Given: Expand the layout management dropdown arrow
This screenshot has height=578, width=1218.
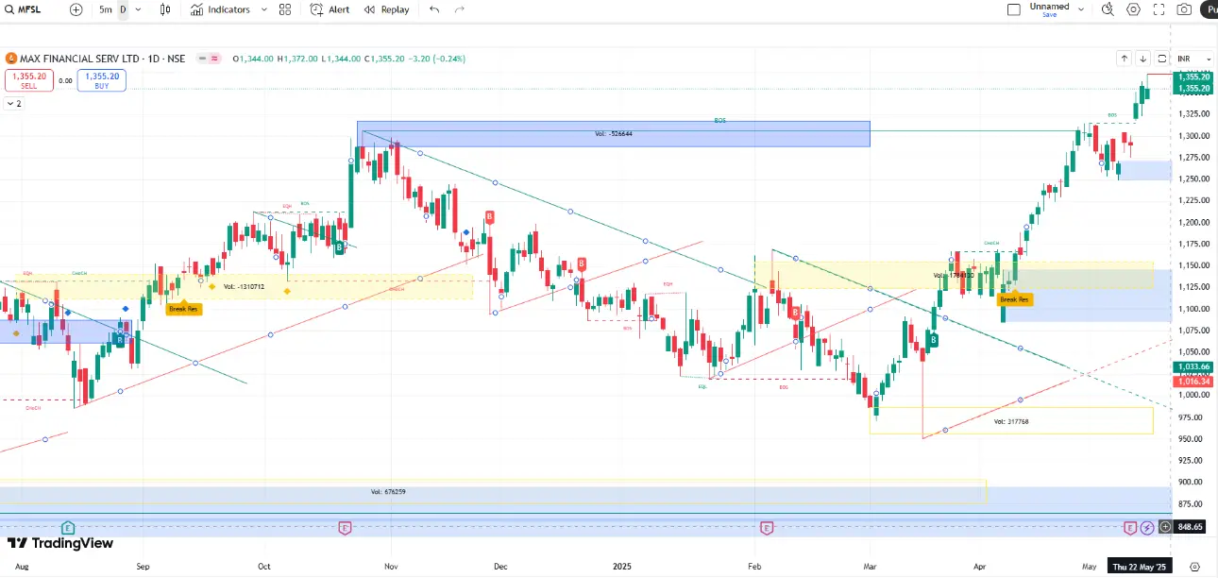Looking at the screenshot, I should point(1081,9).
